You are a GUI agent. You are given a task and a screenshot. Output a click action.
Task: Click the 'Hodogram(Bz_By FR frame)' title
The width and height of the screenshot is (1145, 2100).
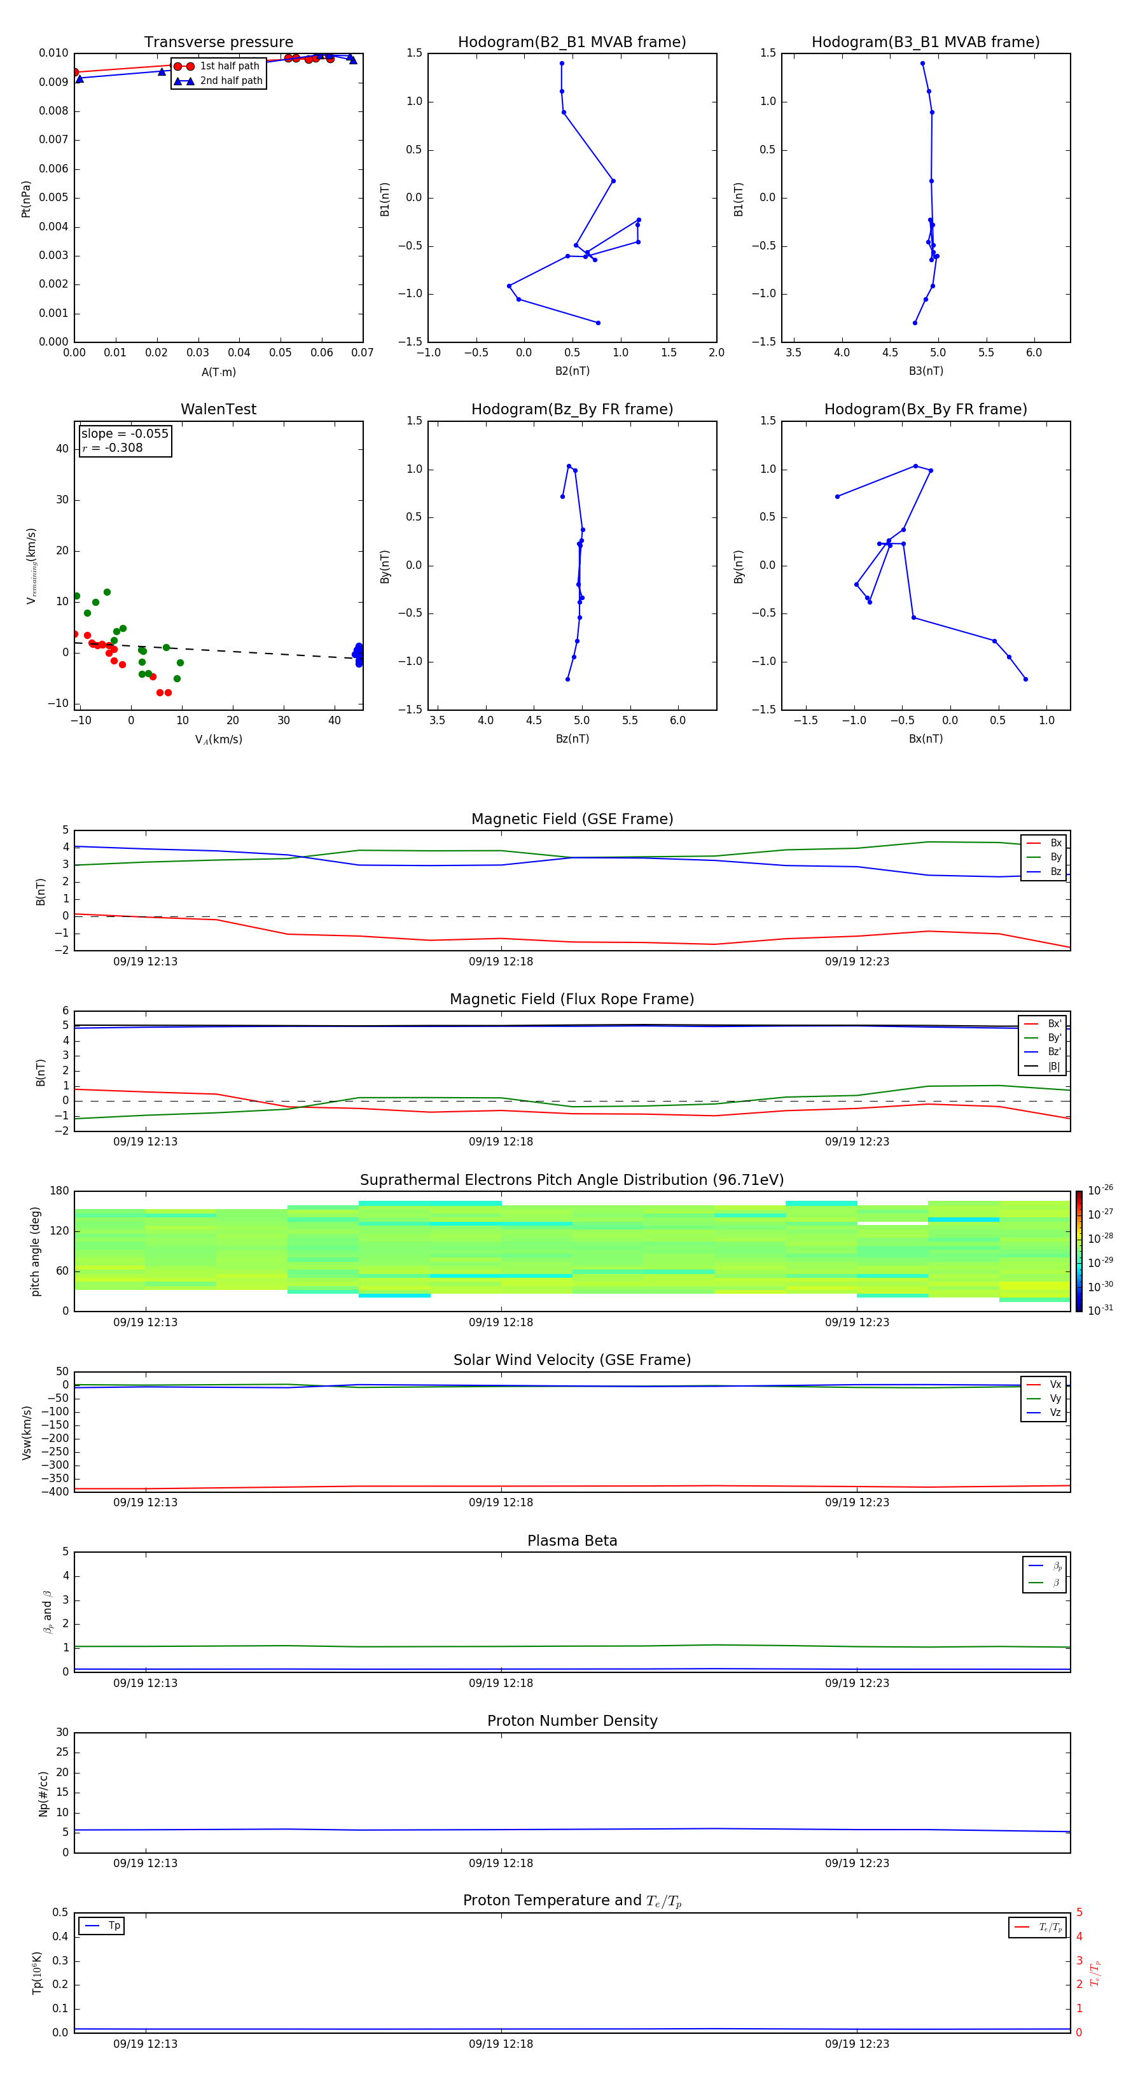pos(572,409)
